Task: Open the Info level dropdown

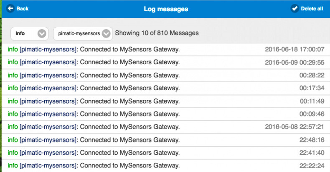Action: point(30,33)
